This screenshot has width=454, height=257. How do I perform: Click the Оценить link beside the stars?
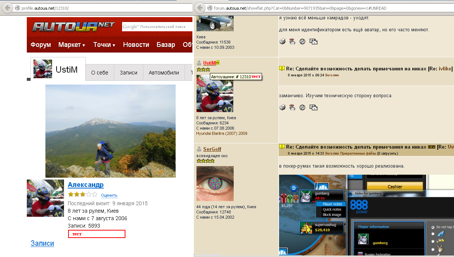point(109,195)
